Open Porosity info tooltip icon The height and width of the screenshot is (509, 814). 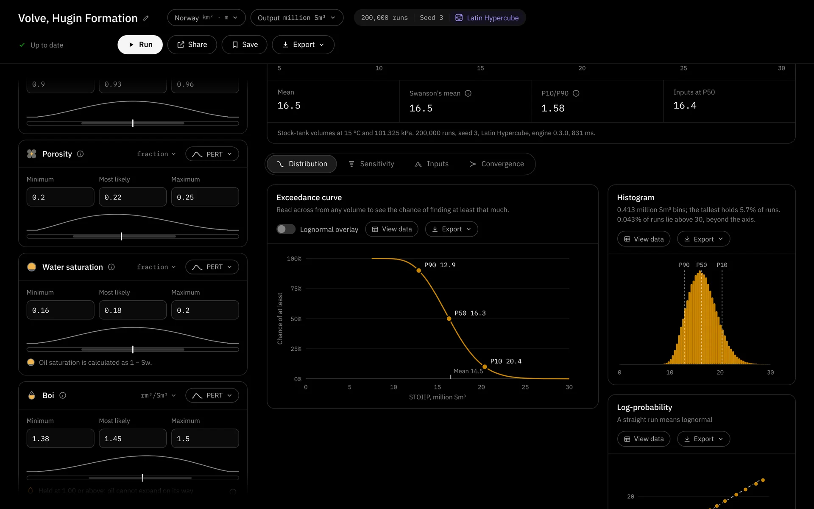80,154
